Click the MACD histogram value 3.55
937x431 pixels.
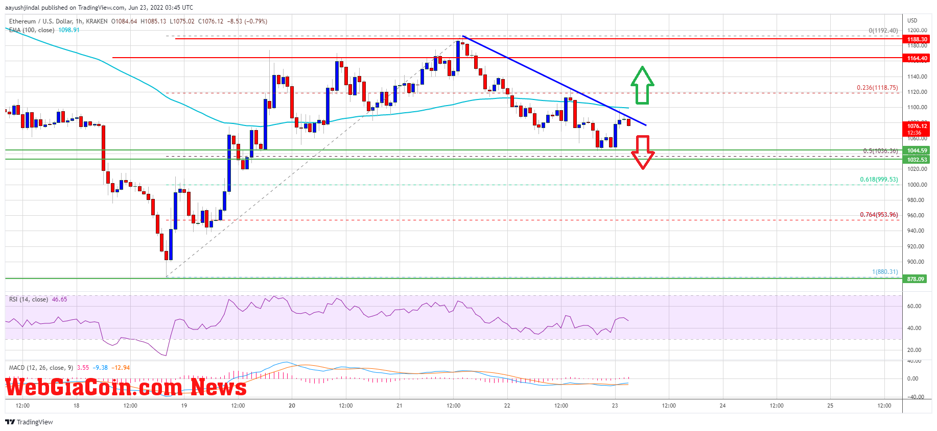83,368
